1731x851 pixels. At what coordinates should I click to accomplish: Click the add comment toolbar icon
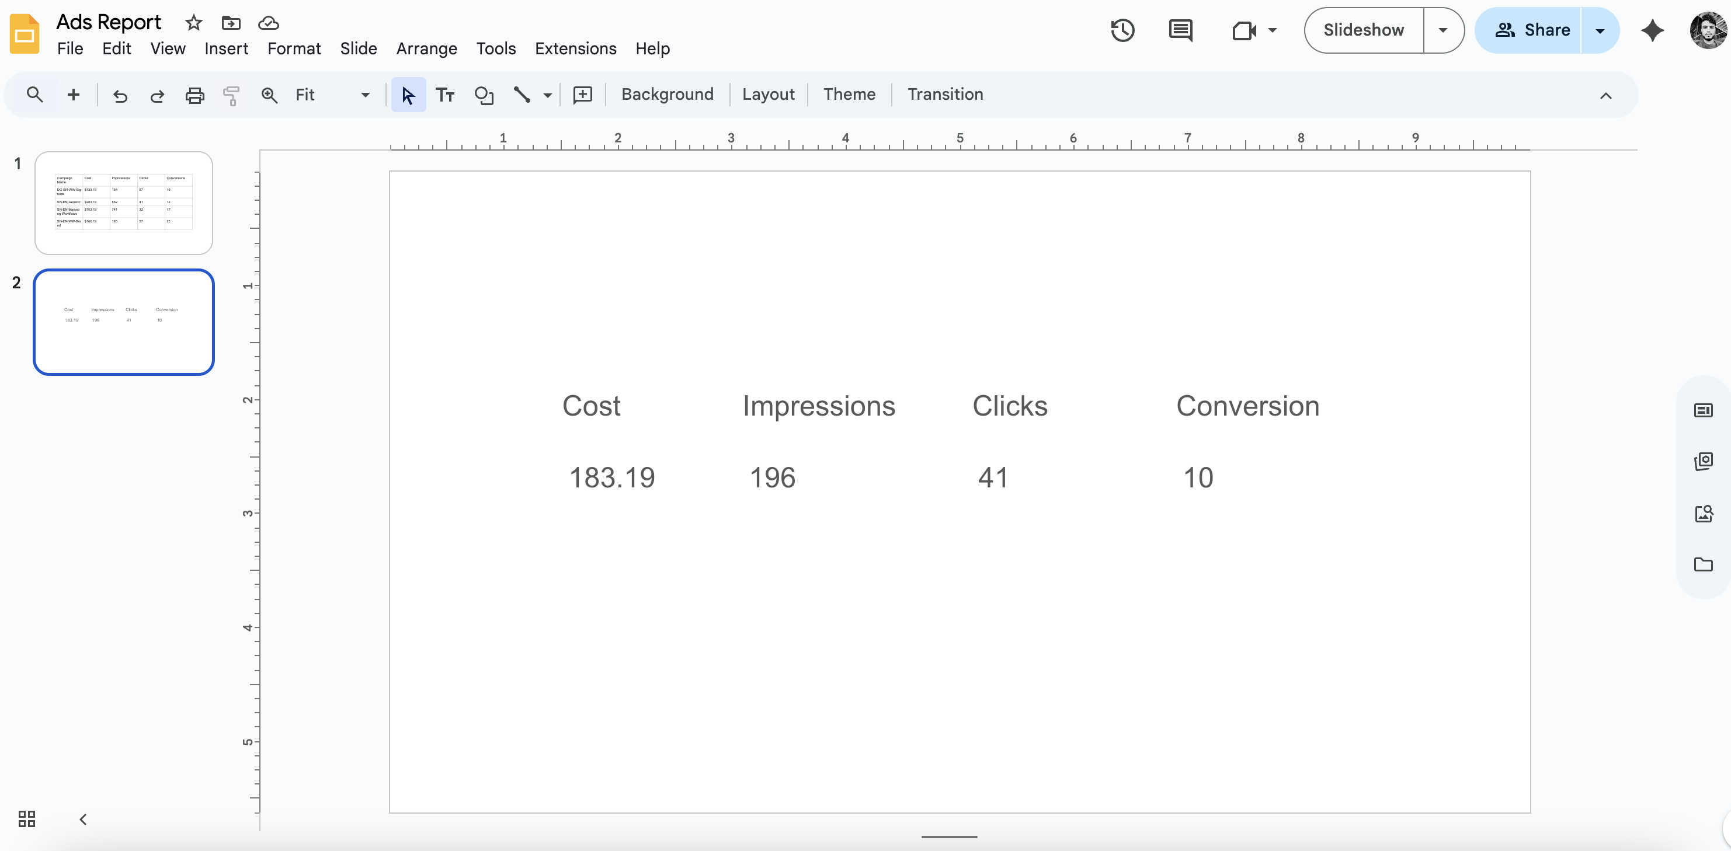(582, 95)
